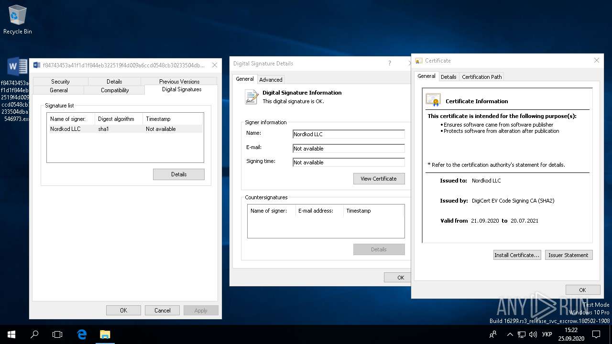Click Issuer Statement button
The height and width of the screenshot is (344, 612).
[568, 255]
